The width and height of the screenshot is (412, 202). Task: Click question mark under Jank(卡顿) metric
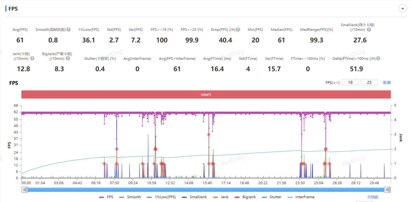coord(31,59)
